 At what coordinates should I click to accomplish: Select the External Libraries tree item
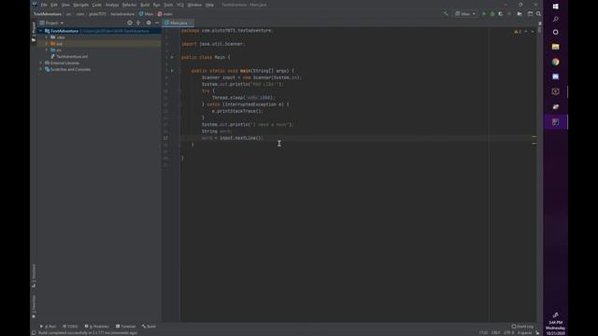point(63,63)
